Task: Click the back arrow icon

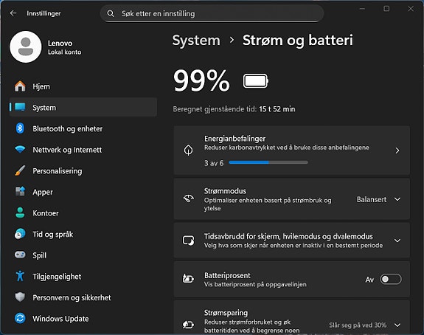Action: pos(13,13)
